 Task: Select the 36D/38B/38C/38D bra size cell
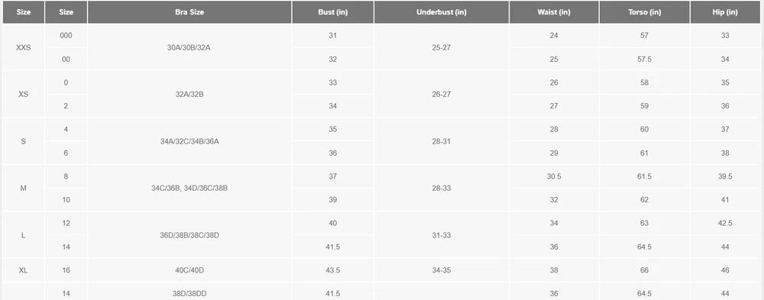click(x=189, y=235)
